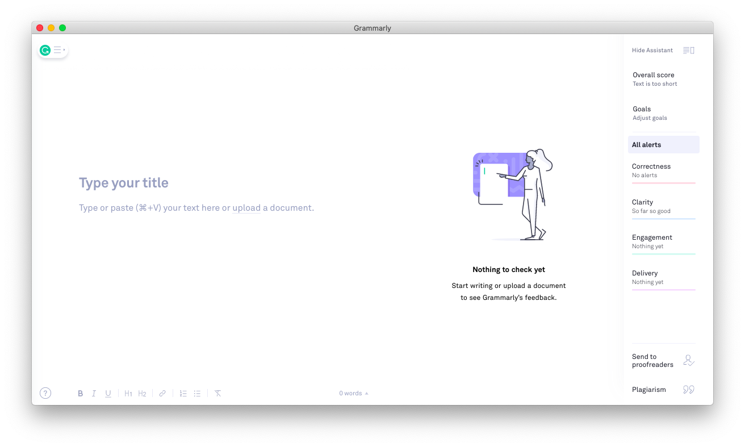Screen dimensions: 745x447
Task: Expand the 0 words counter
Action: click(x=354, y=393)
